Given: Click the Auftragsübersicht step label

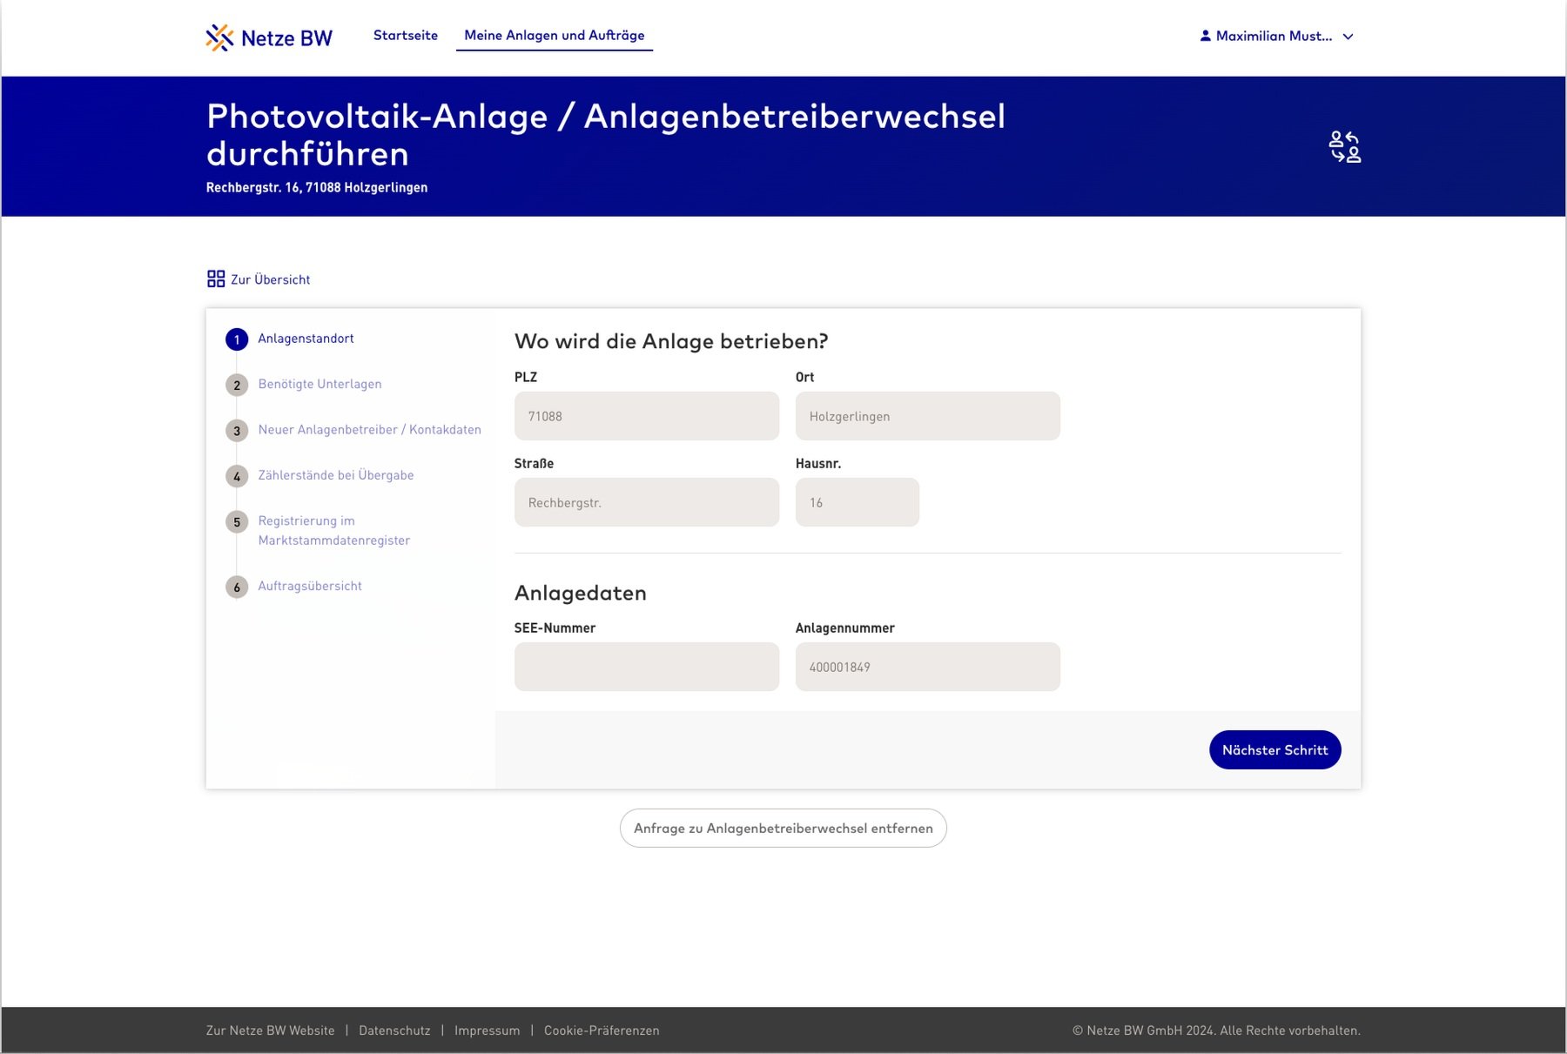Looking at the screenshot, I should (x=310, y=587).
